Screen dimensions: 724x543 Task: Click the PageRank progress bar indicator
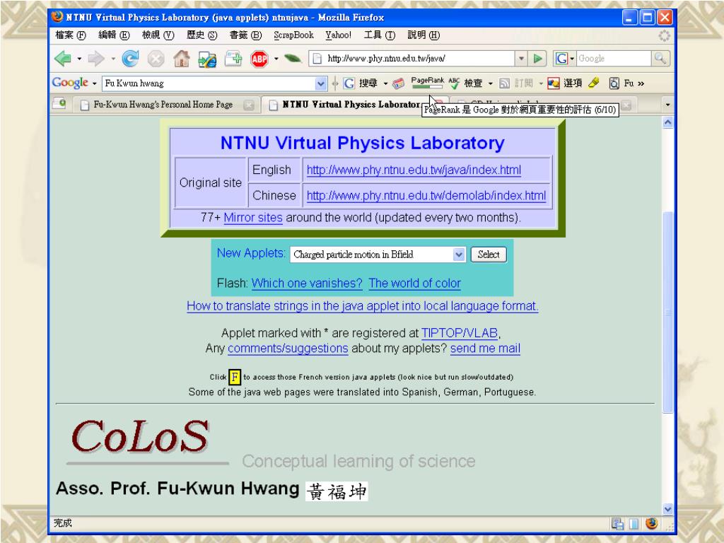(427, 83)
